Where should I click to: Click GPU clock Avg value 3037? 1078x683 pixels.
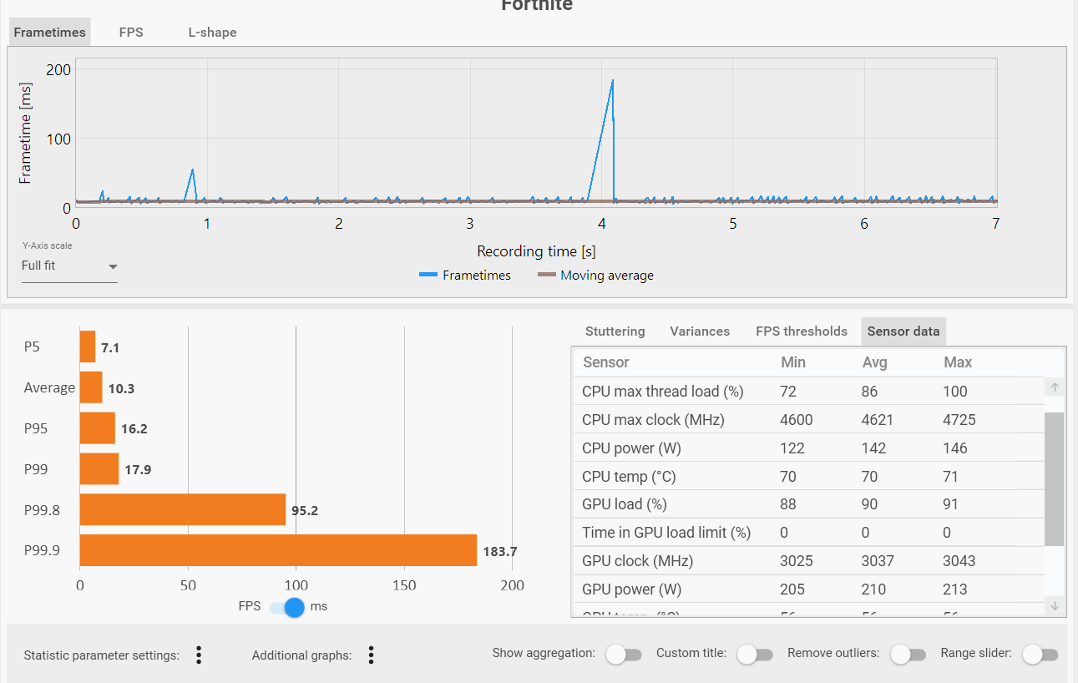coord(878,561)
